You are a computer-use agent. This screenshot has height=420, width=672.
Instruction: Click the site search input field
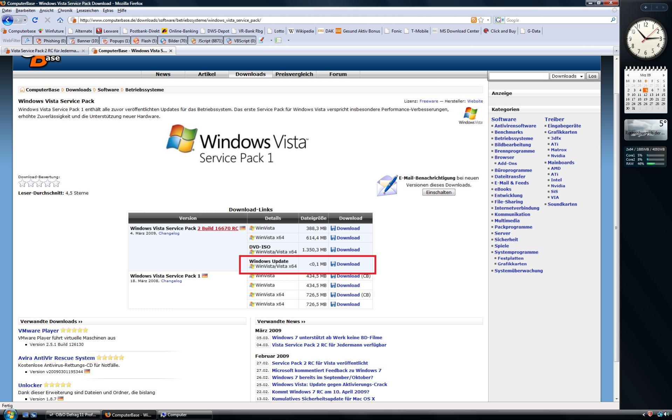tap(519, 76)
